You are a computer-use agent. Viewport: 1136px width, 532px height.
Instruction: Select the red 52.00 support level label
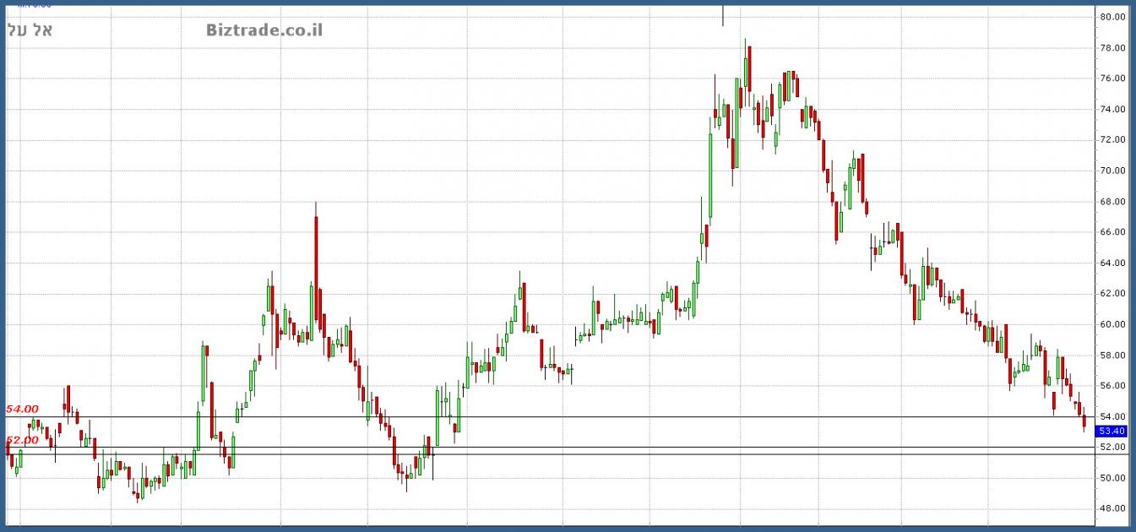click(x=23, y=440)
